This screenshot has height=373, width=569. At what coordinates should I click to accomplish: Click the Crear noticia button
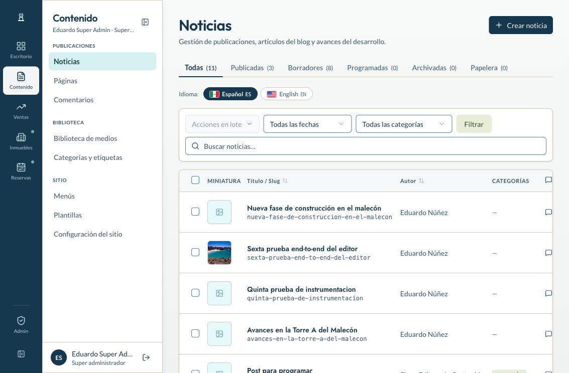(x=521, y=25)
